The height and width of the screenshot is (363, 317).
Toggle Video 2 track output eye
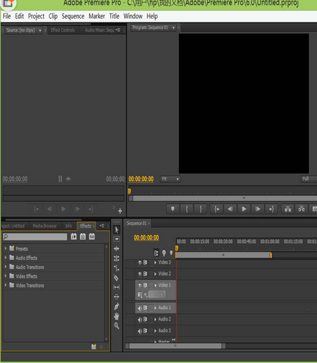[140, 274]
